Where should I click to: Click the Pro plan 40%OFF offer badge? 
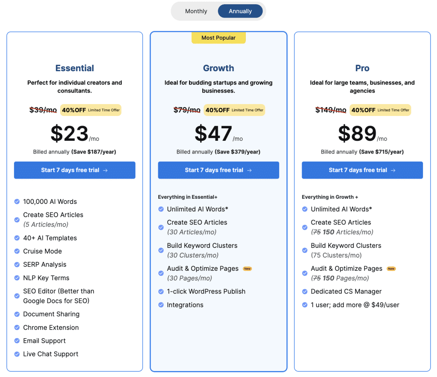point(380,110)
